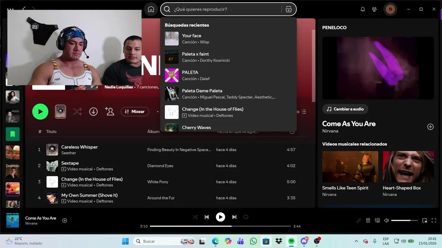The image size is (442, 248).
Task: Skip to previous track
Action: click(206, 217)
